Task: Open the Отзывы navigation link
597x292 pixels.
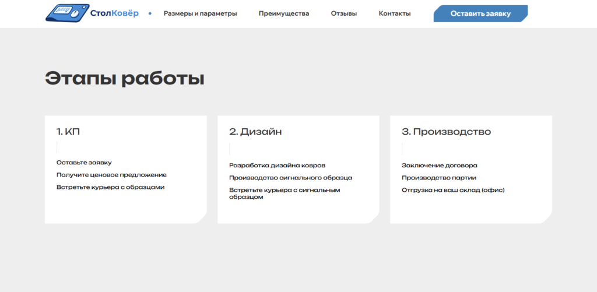Action: pyautogui.click(x=344, y=14)
